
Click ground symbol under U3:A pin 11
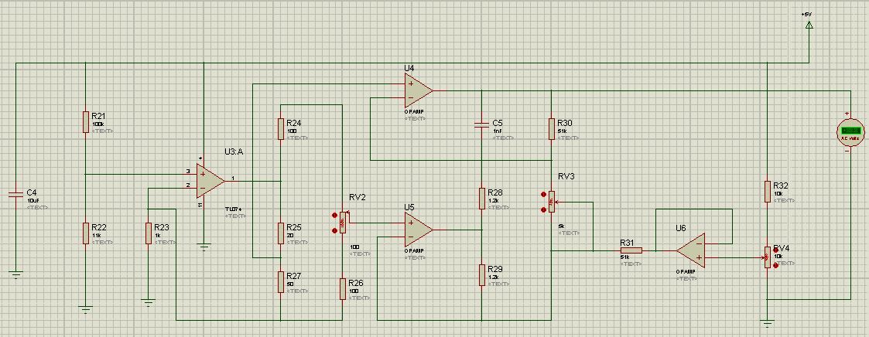tap(204, 247)
